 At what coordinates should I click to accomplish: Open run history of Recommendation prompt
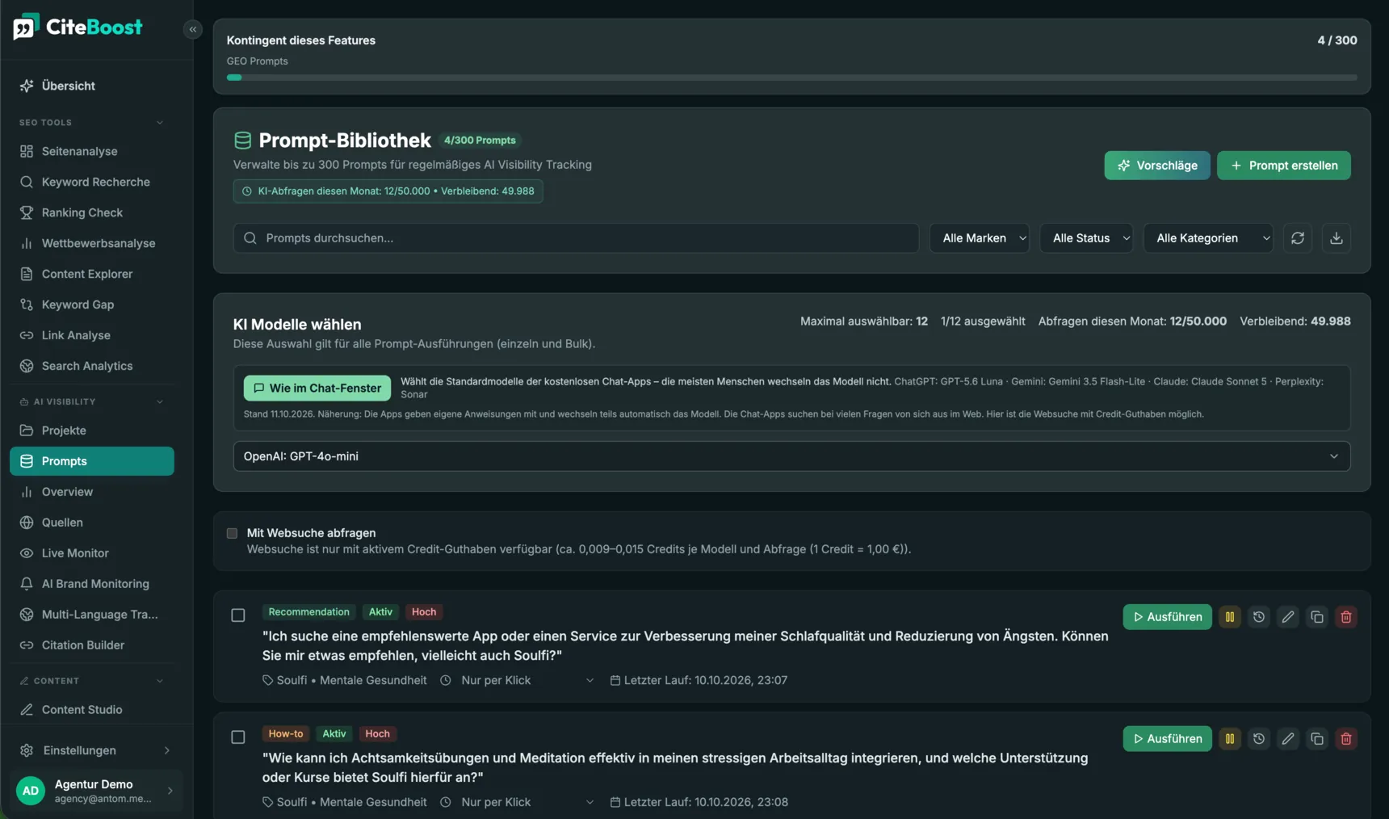(1259, 617)
